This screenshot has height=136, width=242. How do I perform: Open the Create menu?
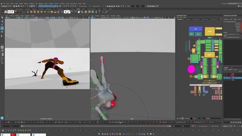coord(12,3)
